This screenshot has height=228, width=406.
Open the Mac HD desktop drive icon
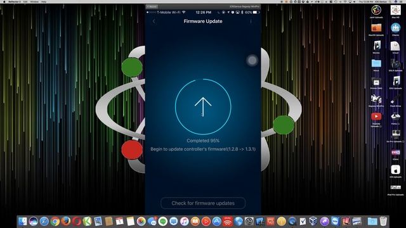(396, 10)
